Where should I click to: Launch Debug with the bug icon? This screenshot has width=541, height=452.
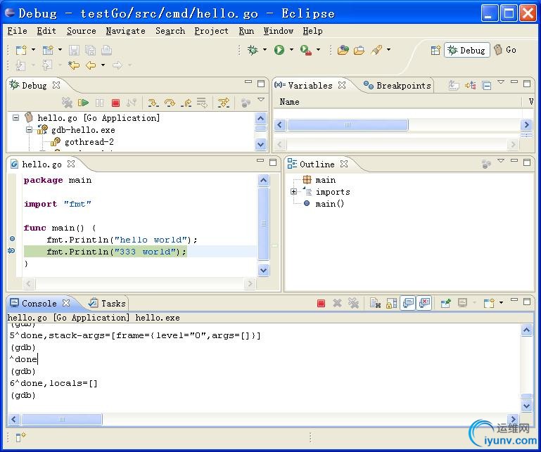[253, 50]
